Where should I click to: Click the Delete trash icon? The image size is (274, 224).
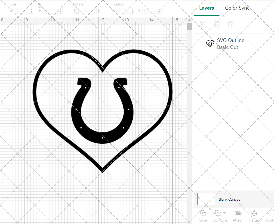(x=231, y=24)
